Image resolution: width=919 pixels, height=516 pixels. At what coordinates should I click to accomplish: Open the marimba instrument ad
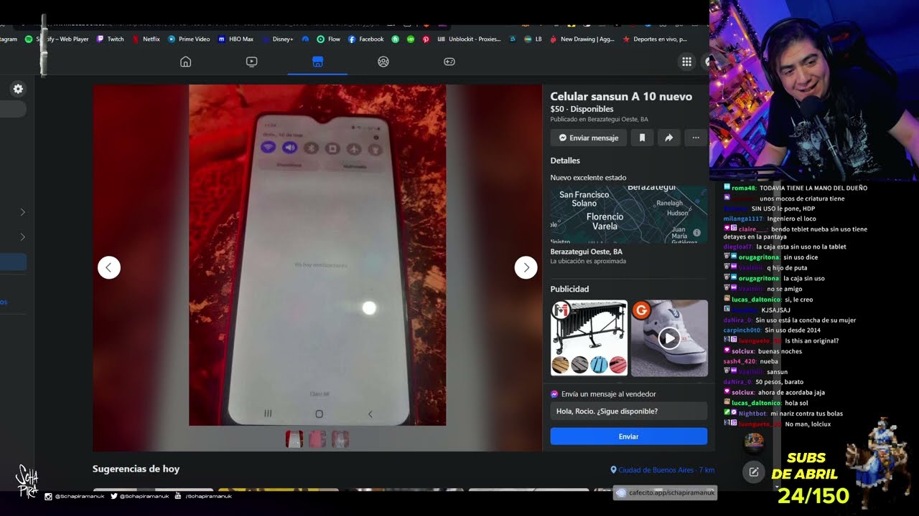589,338
